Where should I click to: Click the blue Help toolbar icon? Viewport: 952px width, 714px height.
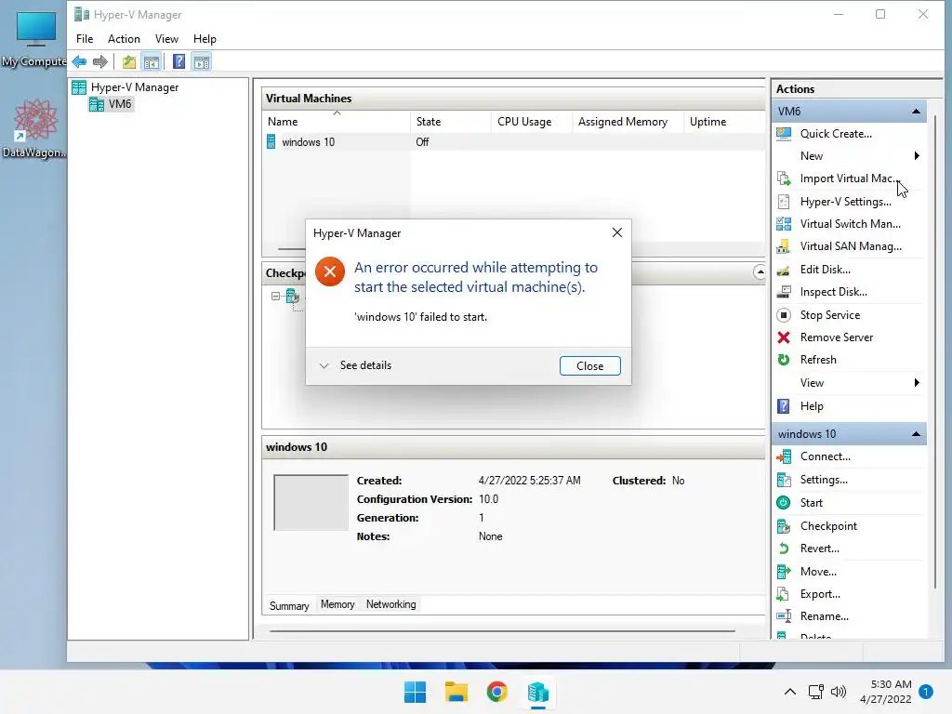(x=178, y=61)
